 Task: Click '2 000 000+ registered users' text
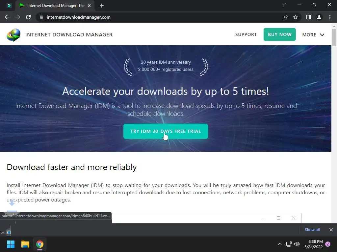pyautogui.click(x=166, y=70)
